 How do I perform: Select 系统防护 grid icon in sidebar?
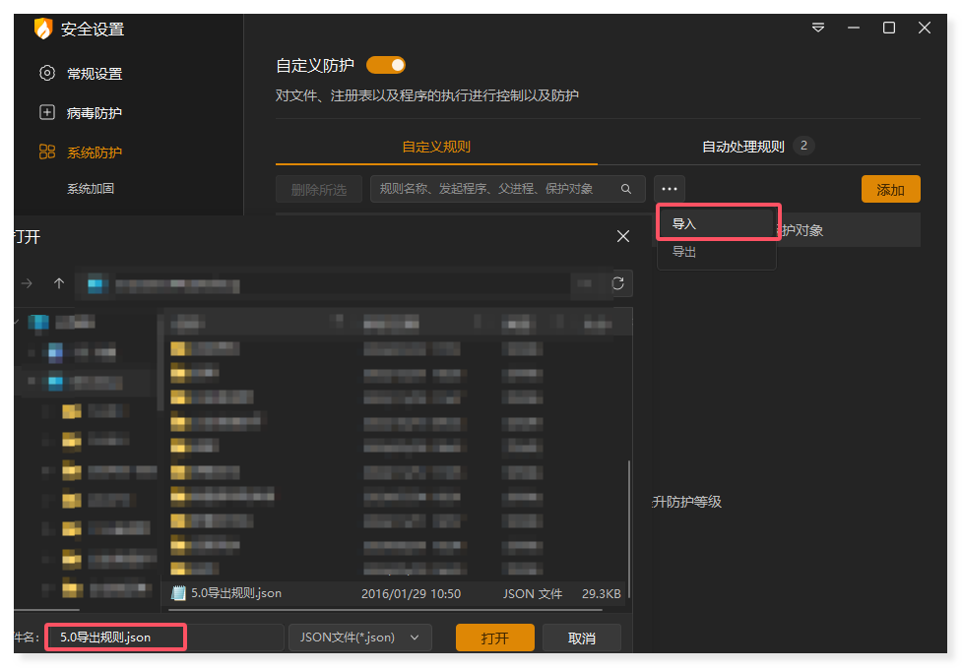[47, 152]
